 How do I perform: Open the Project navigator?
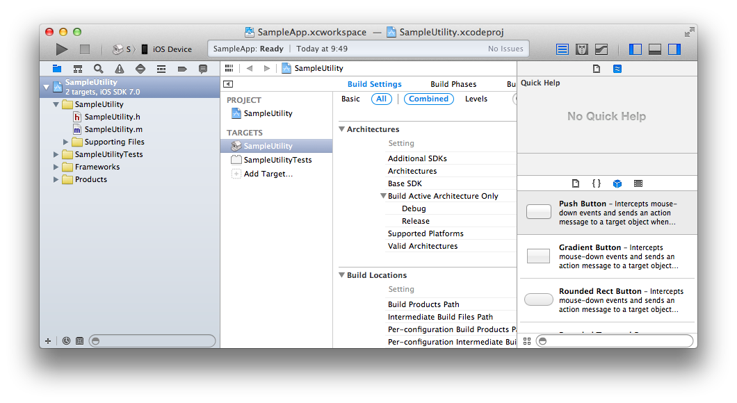tap(57, 69)
